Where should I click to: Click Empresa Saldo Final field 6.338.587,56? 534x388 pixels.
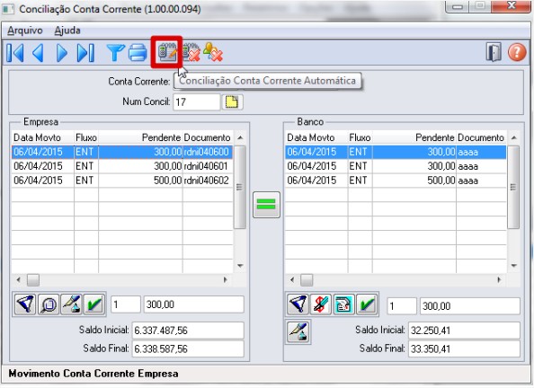click(188, 348)
